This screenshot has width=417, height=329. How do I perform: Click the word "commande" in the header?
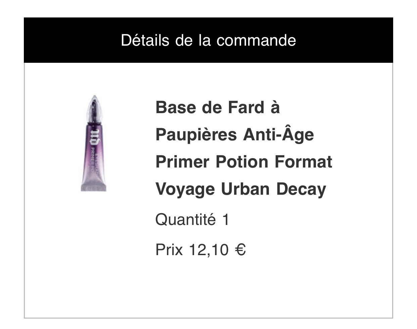pyautogui.click(x=256, y=40)
